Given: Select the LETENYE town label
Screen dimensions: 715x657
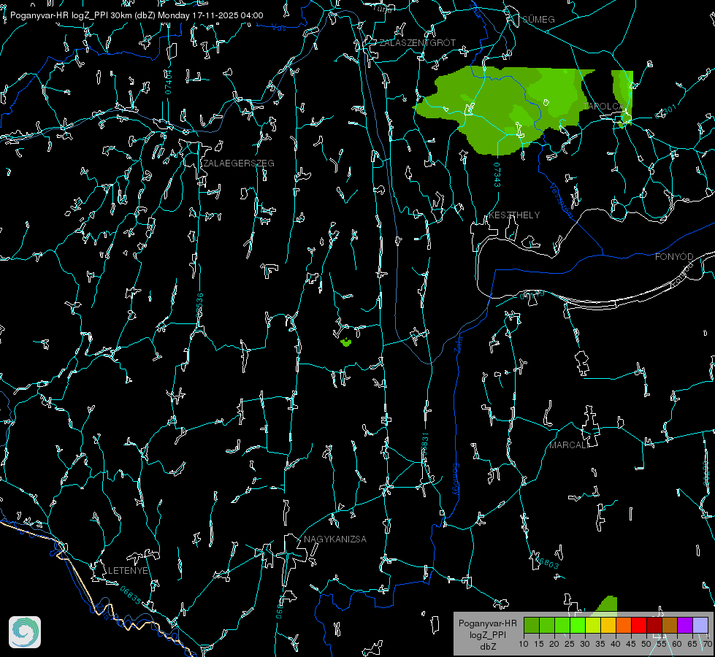Looking at the screenshot, I should 128,570.
